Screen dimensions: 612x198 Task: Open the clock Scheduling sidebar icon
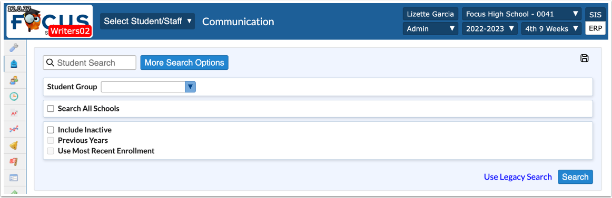(14, 97)
